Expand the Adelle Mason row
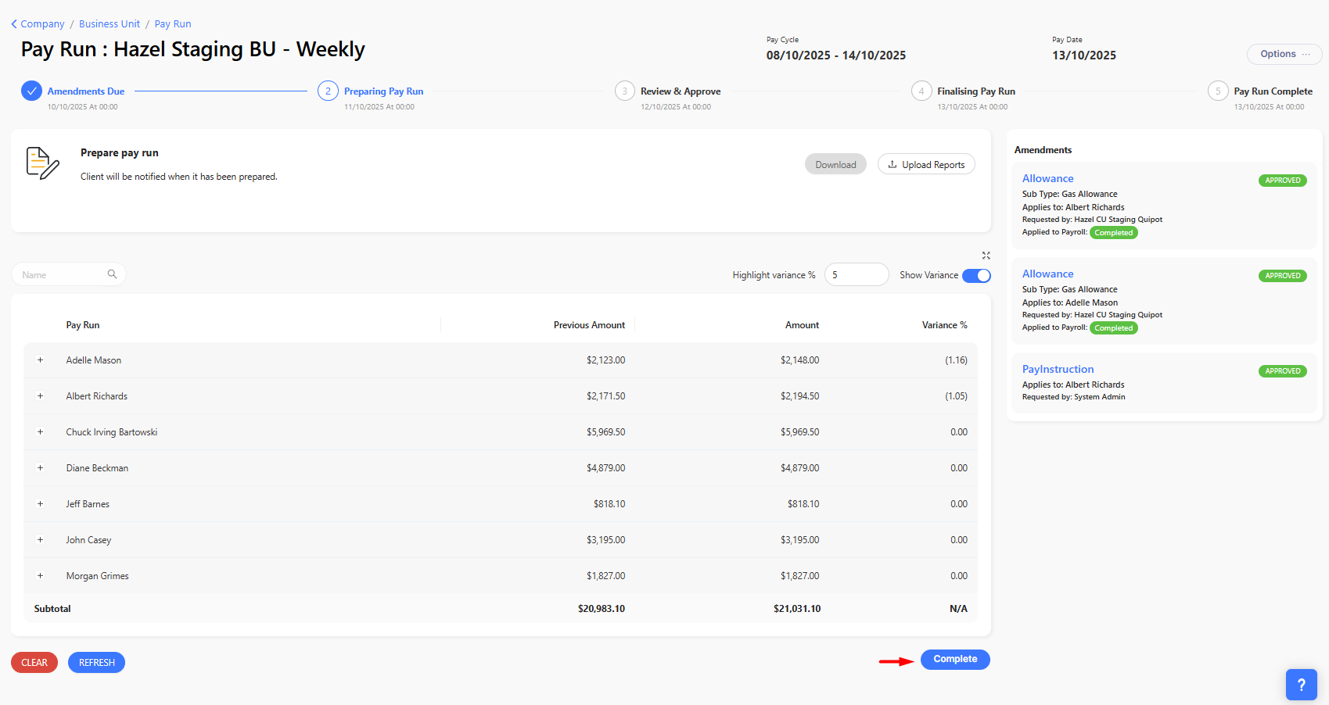The height and width of the screenshot is (705, 1329). point(40,360)
